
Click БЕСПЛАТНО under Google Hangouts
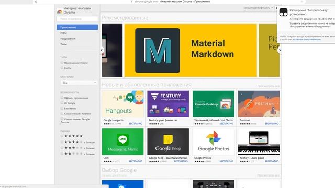click(x=136, y=124)
